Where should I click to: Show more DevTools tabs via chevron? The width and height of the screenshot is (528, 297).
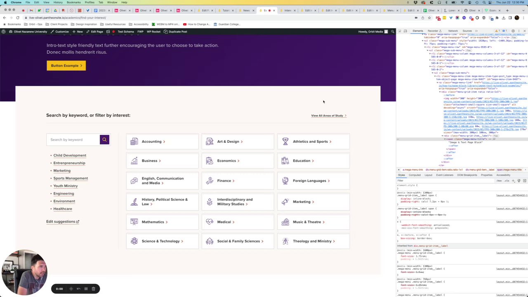476,31
